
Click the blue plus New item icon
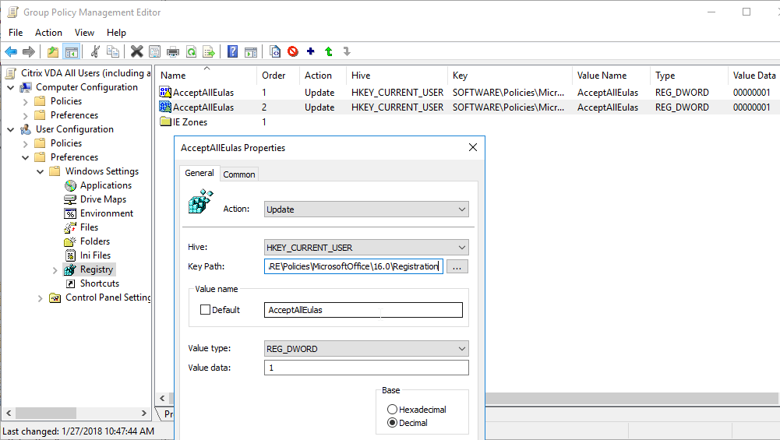(311, 51)
